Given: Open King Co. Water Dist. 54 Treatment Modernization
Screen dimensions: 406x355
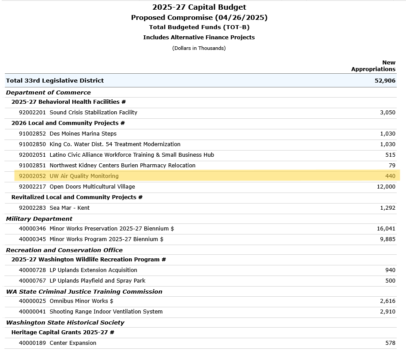Looking at the screenshot, I should click(x=115, y=144).
